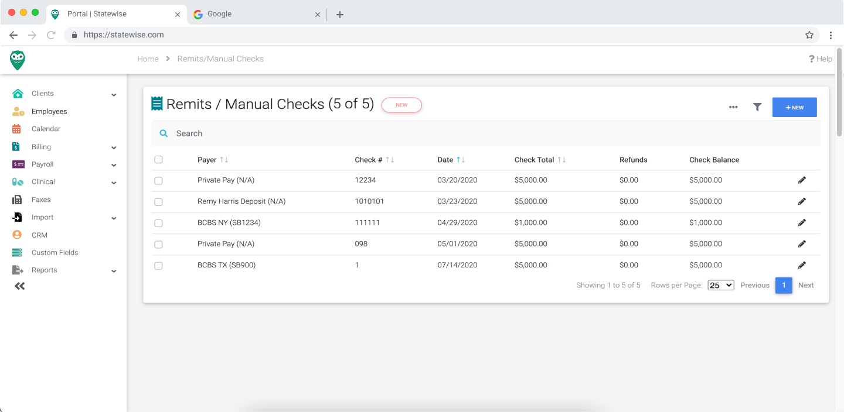Click the Faxes machine icon

[17, 200]
